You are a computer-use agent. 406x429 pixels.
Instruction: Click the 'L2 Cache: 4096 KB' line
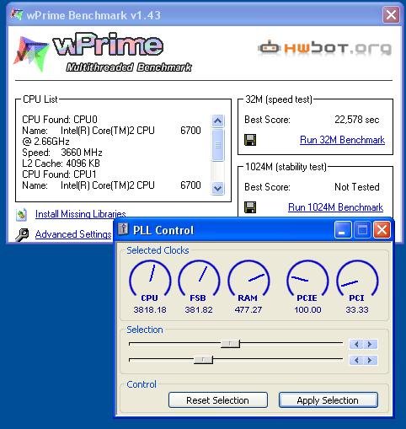point(61,164)
